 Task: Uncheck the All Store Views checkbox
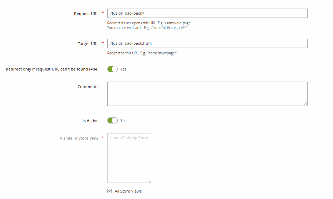click(x=109, y=191)
